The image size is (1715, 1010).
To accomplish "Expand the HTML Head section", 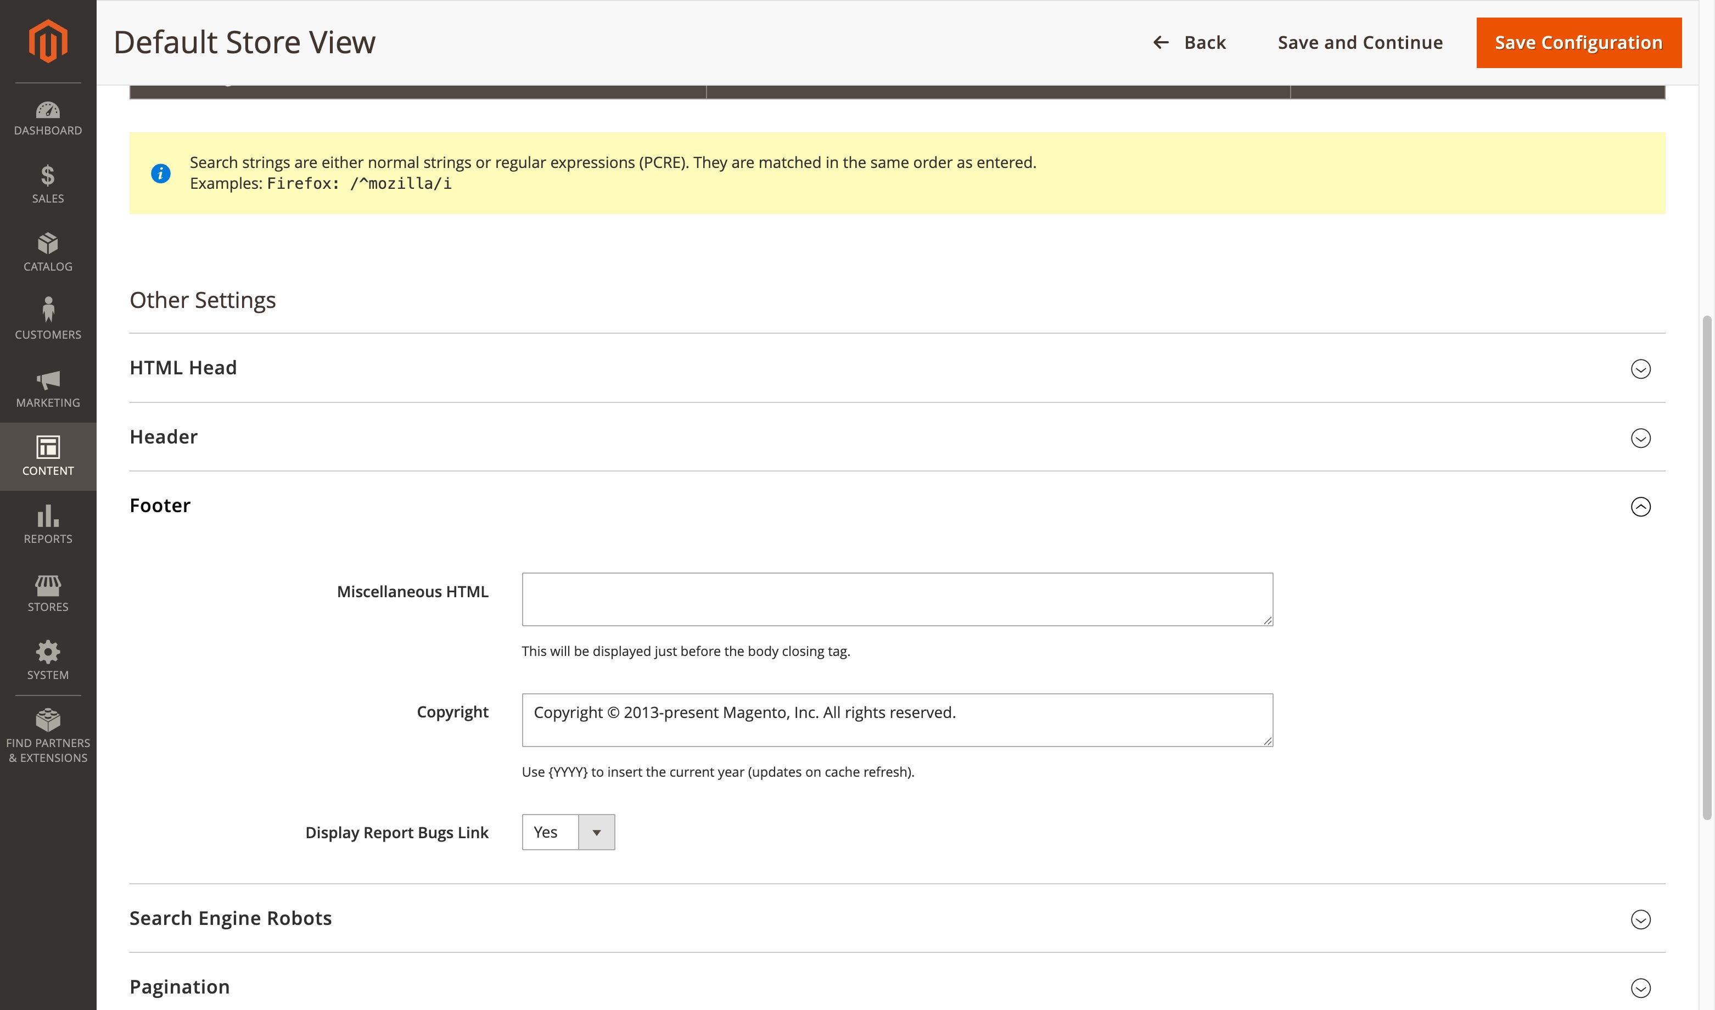I will click(1641, 369).
